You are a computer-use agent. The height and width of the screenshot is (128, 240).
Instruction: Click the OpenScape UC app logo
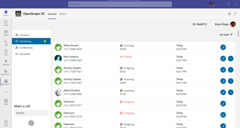pyautogui.click(x=18, y=14)
